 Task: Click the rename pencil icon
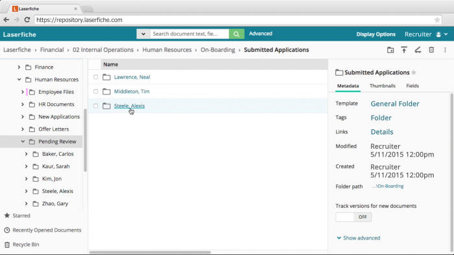coord(418,50)
